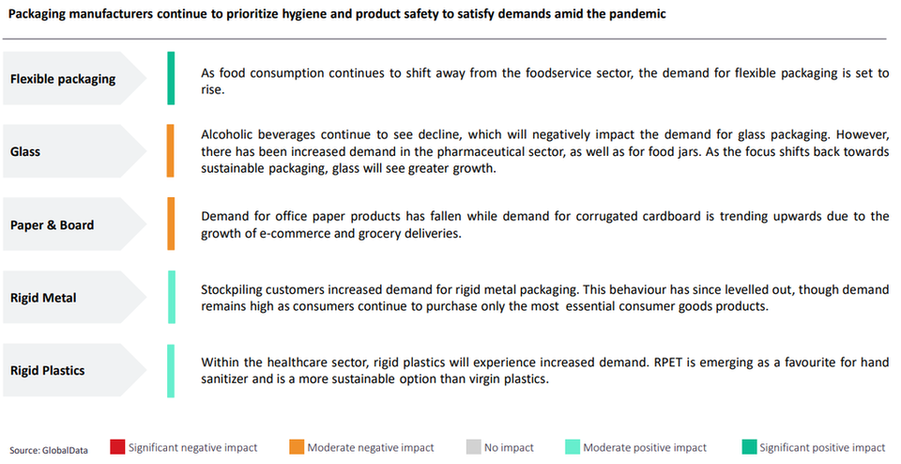Click the light teal Moderate positive impact swatch

[572, 447]
